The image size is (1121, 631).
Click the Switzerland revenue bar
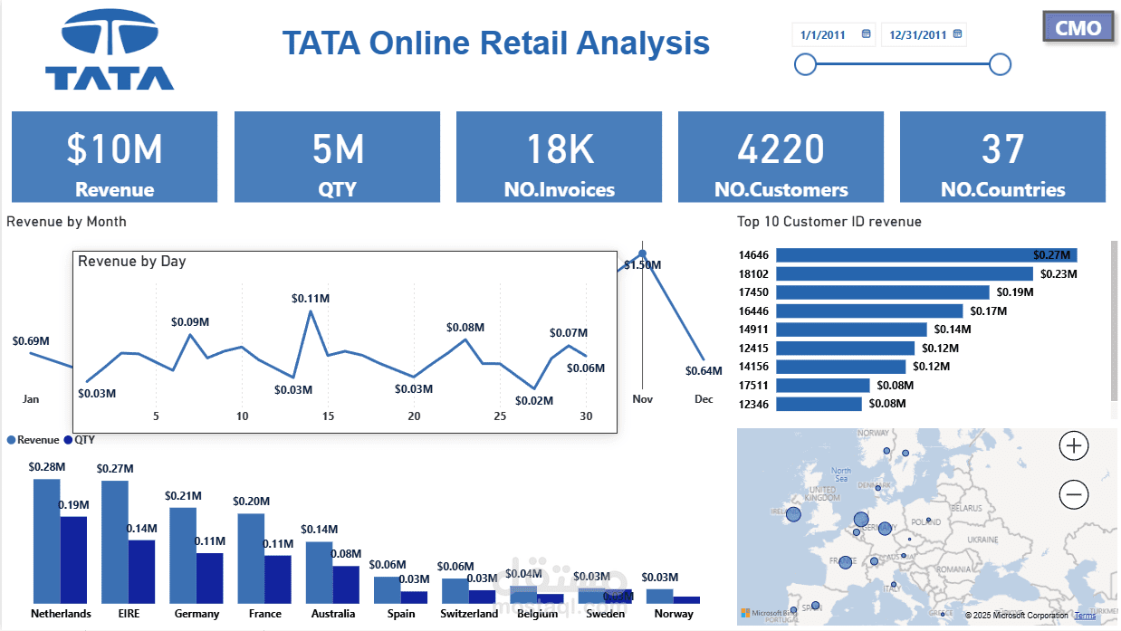pos(455,591)
